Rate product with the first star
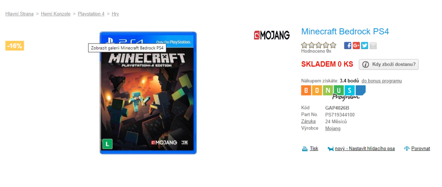This screenshot has height=187, width=442. [x=304, y=45]
